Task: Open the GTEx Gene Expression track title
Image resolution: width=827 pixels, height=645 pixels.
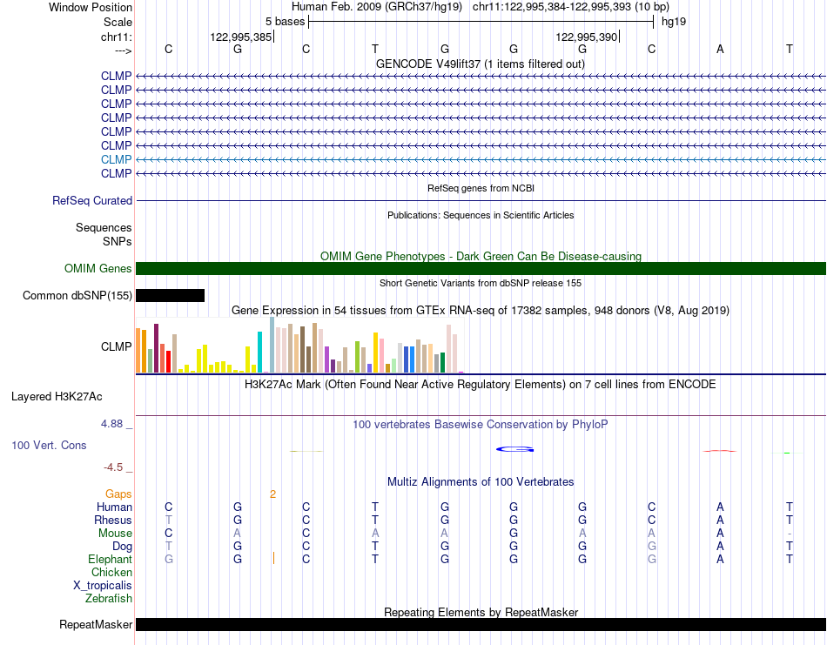Action: (481, 310)
